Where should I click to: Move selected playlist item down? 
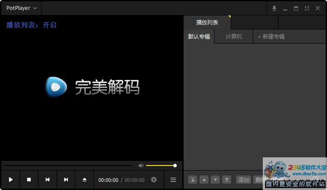coord(215,180)
